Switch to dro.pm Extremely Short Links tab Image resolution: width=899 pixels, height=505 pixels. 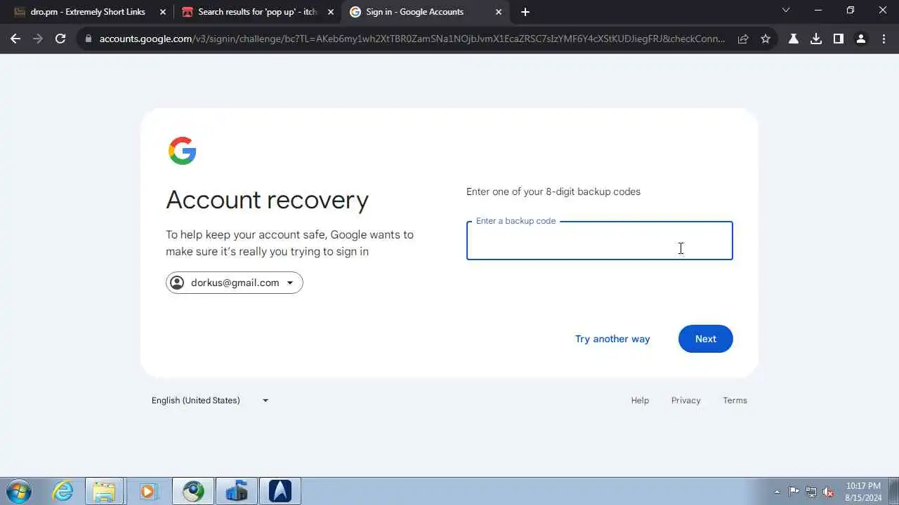coord(87,12)
